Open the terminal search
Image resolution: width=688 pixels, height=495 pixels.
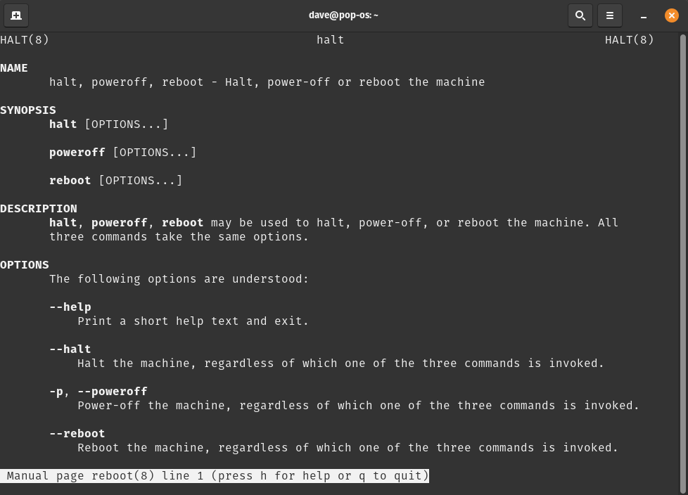[580, 15]
